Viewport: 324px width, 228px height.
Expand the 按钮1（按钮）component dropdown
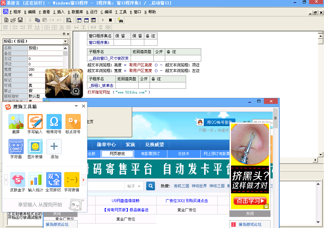point(65,41)
